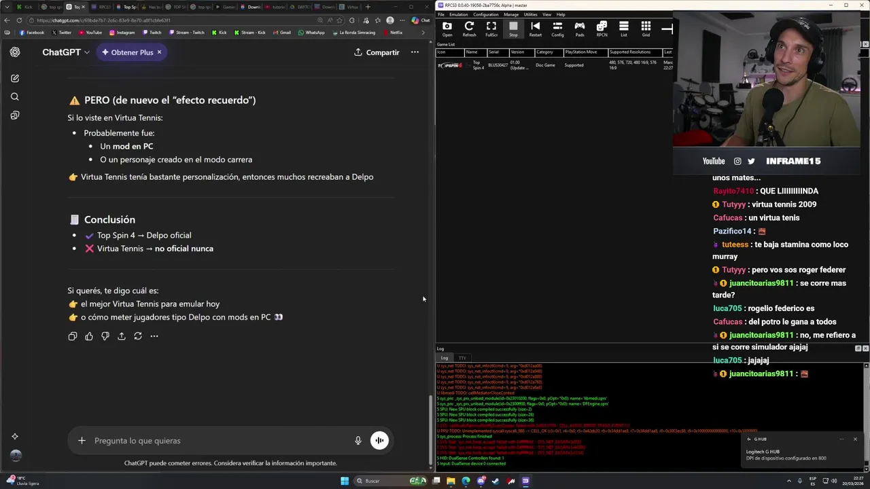Open the View menu in RPCS3
The height and width of the screenshot is (489, 870).
[546, 14]
